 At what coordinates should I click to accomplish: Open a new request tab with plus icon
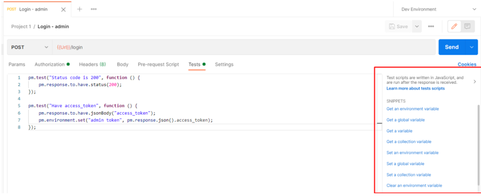point(79,9)
